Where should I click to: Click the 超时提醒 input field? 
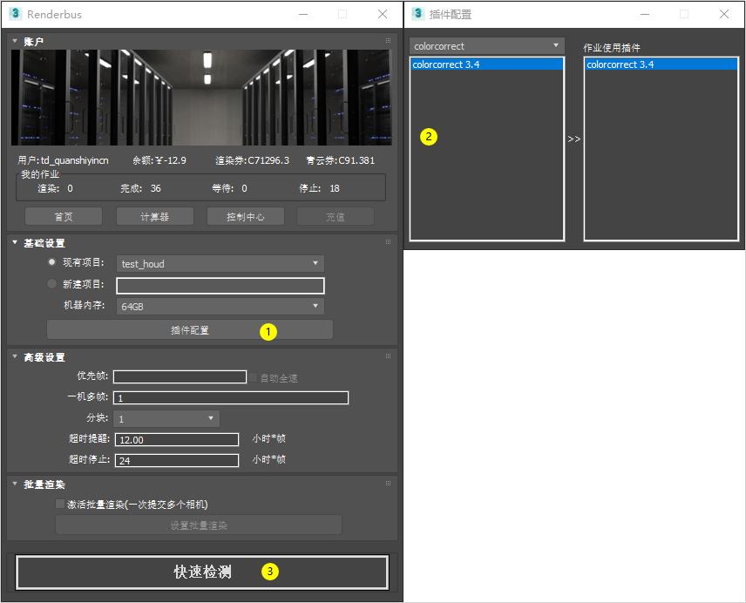pos(176,440)
